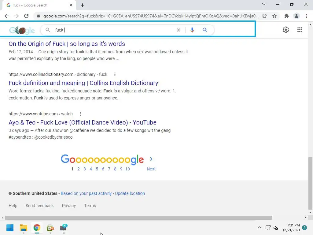Open the Windows Start menu
The image size is (313, 235).
(10, 228)
